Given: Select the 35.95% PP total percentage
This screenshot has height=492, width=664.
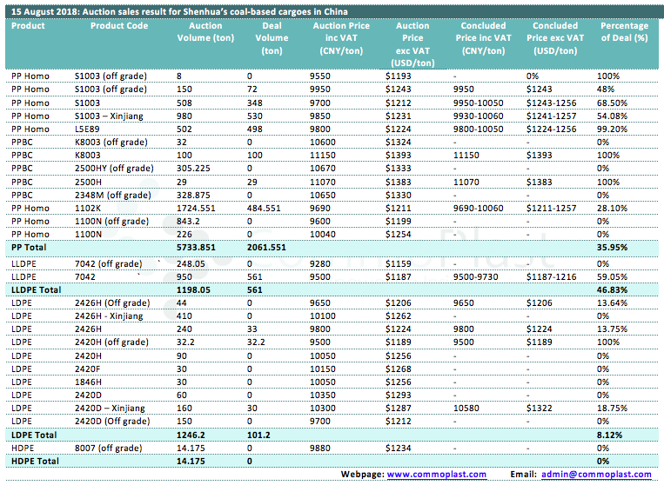Looking at the screenshot, I should pos(614,248).
